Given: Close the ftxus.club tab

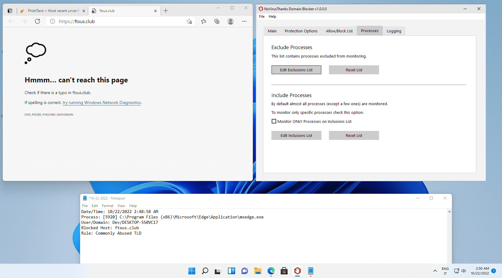Looking at the screenshot, I should pyautogui.click(x=155, y=11).
